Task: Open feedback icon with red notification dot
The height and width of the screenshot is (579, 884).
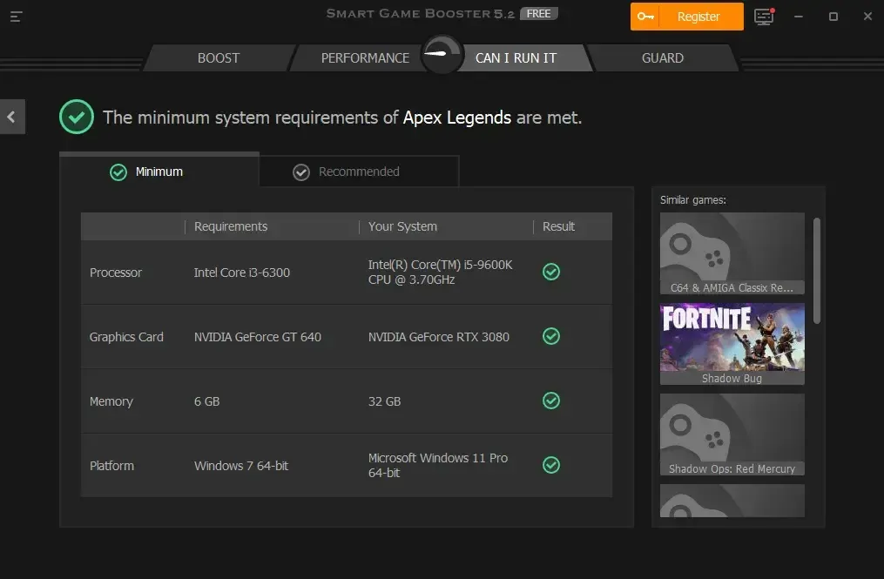Action: coord(764,17)
